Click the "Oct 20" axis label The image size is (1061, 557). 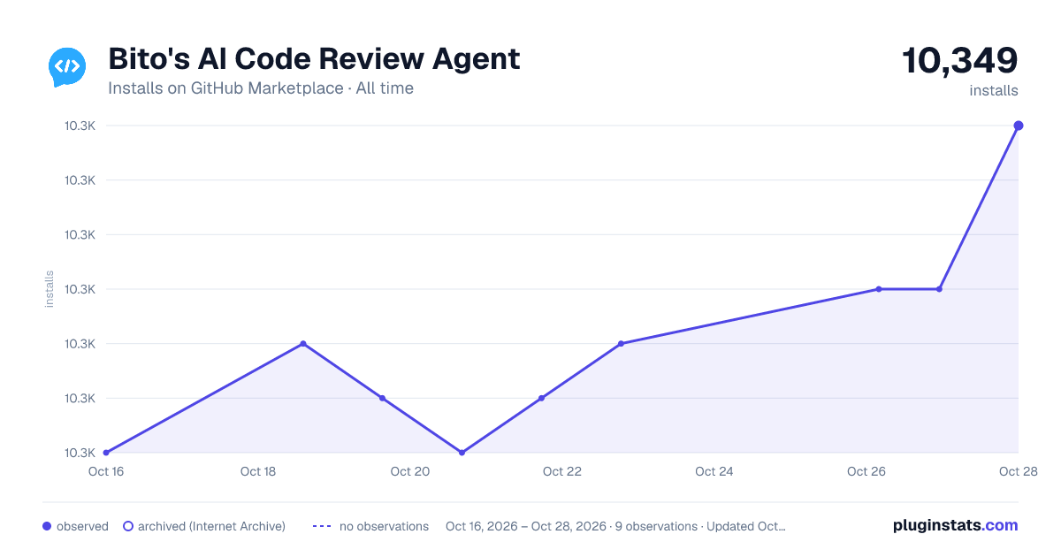pos(410,471)
